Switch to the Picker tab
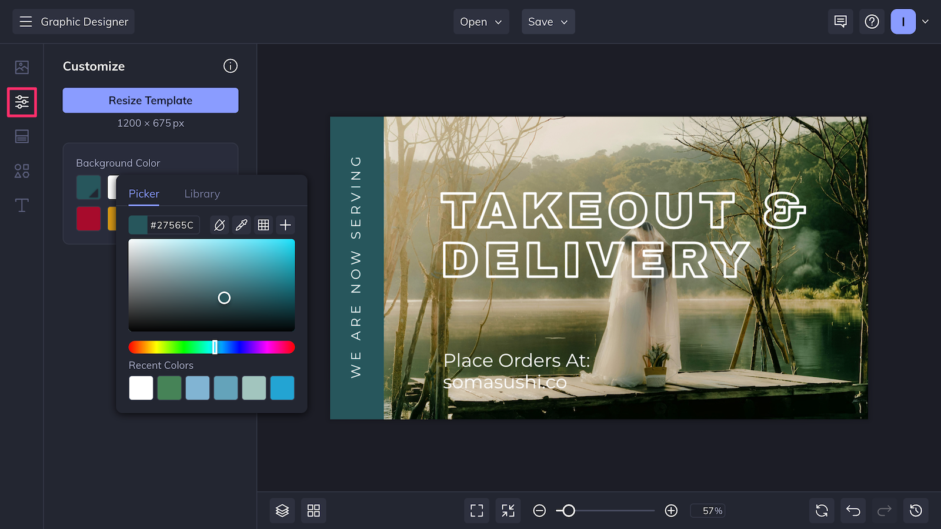 click(x=144, y=193)
